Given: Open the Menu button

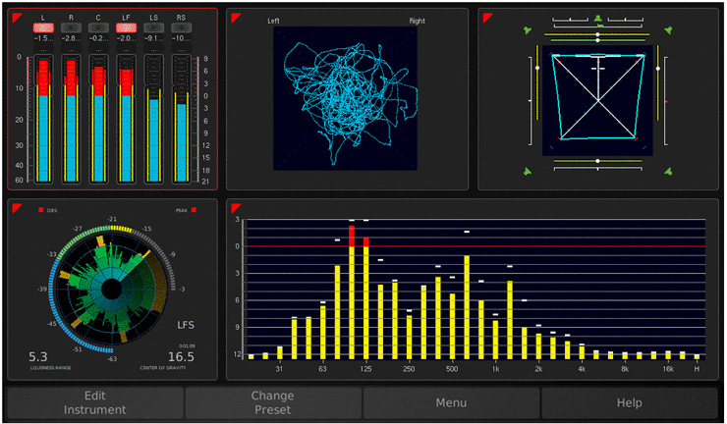Looking at the screenshot, I should [451, 402].
